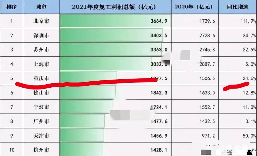Click rank number 6 cell
The width and height of the screenshot is (257, 156).
point(12,93)
